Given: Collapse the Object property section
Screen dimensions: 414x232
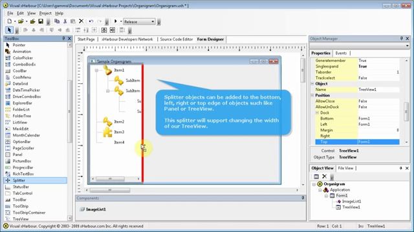Looking at the screenshot, I should click(312, 84).
